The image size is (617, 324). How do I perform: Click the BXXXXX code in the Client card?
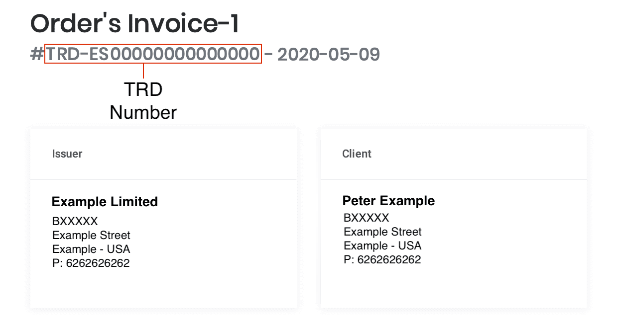pos(366,218)
